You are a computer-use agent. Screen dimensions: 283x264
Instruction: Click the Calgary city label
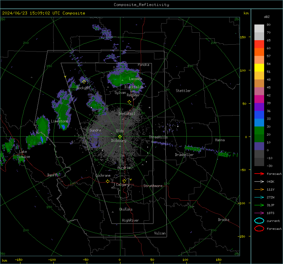pos(123,185)
